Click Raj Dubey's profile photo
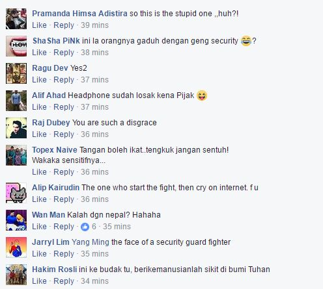The image size is (323, 289). (16, 128)
